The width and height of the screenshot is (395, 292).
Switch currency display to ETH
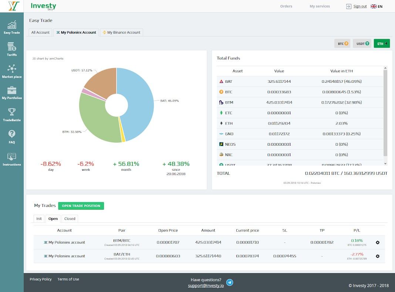pyautogui.click(x=382, y=44)
